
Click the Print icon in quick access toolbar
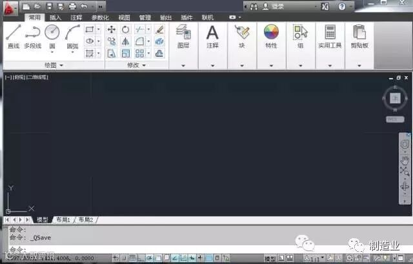pos(72,6)
